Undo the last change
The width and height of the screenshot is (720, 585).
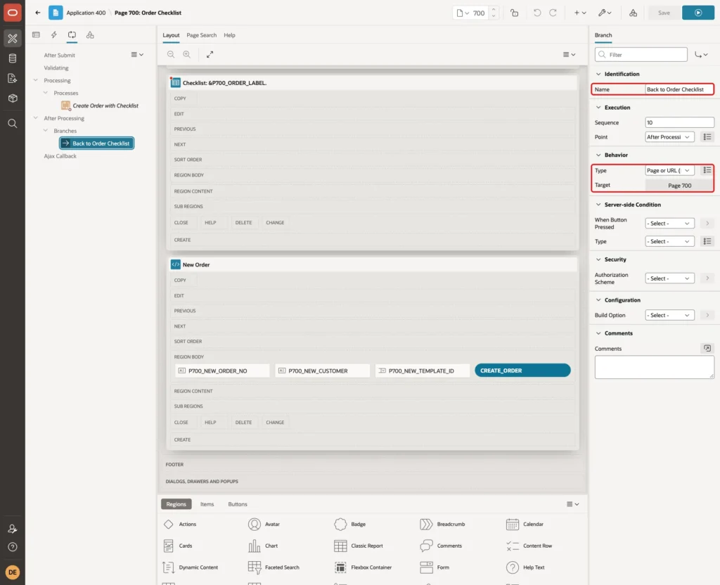click(536, 13)
